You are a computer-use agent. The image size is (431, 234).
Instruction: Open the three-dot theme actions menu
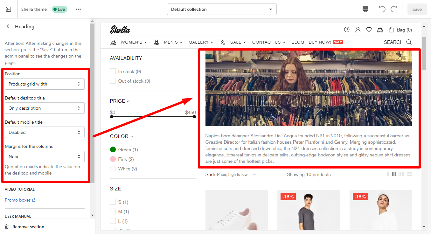pyautogui.click(x=78, y=9)
